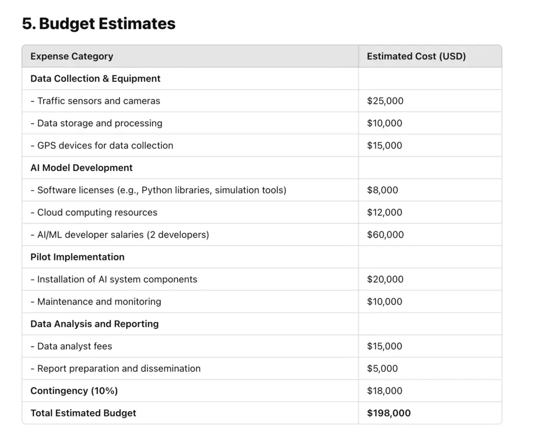
Task: Click the $10,000 cost for Data storage
Action: pyautogui.click(x=384, y=123)
